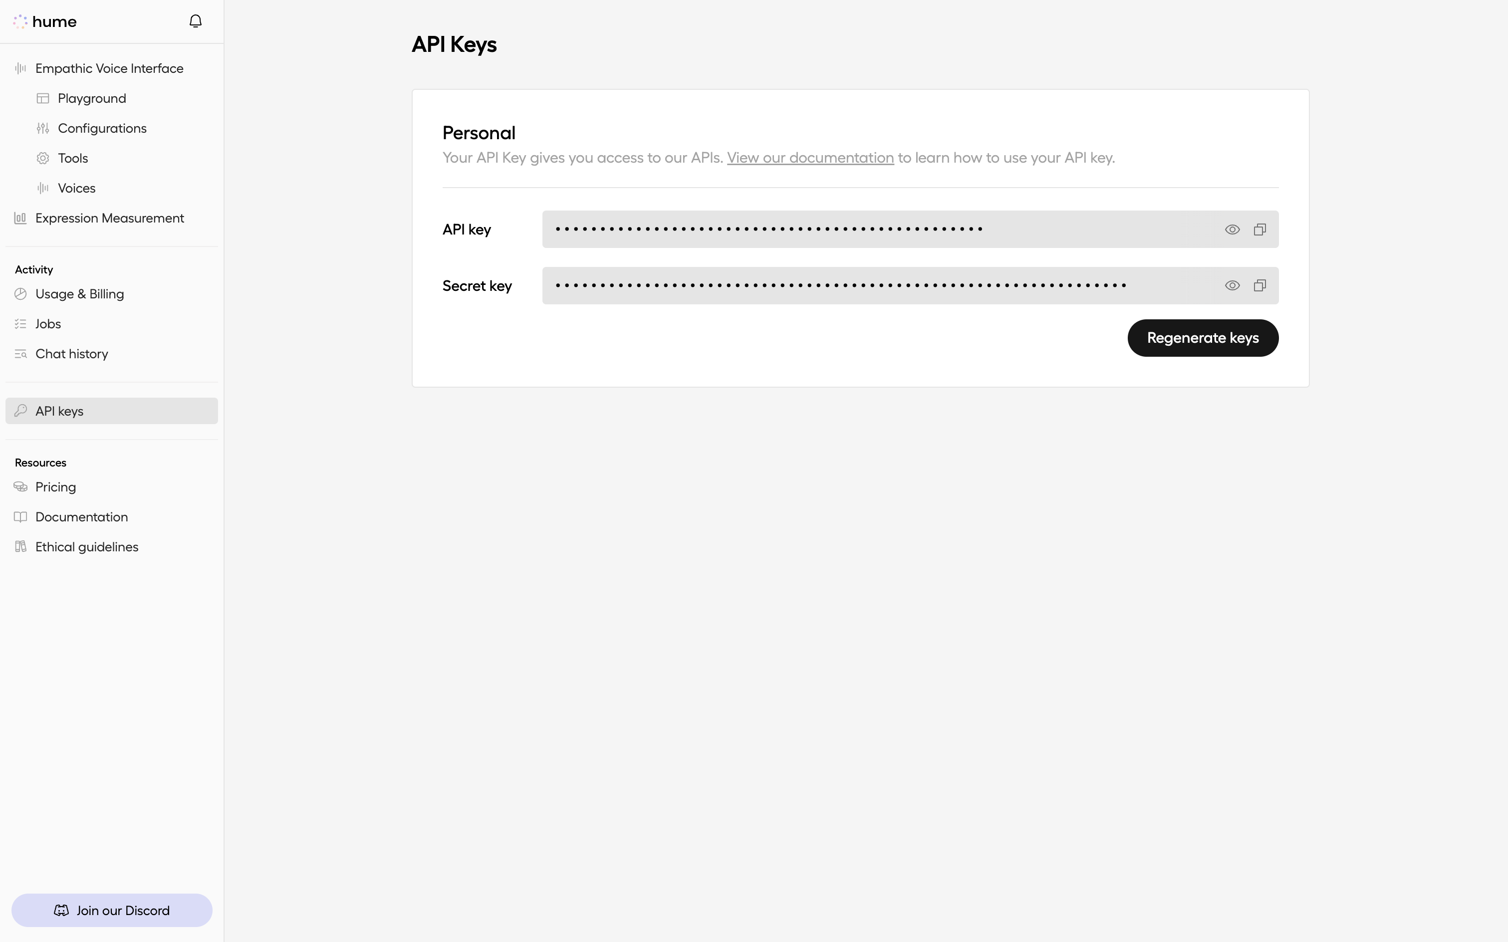Click copy icon for the API key
Image resolution: width=1508 pixels, height=942 pixels.
(x=1259, y=229)
